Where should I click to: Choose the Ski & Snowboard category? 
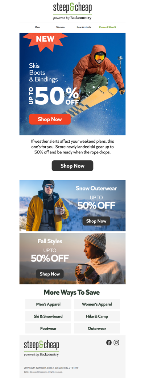(48, 316)
